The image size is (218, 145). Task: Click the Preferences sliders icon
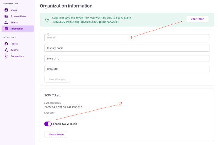point(6,56)
